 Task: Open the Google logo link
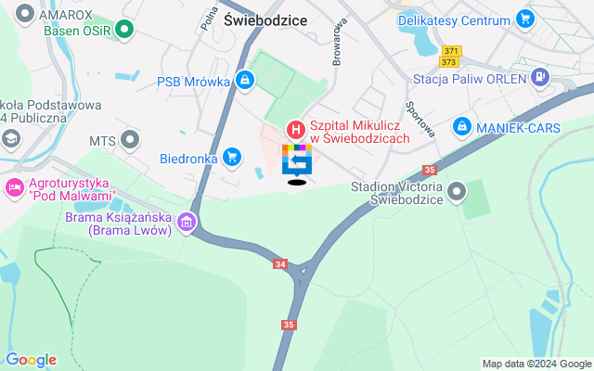(31, 360)
